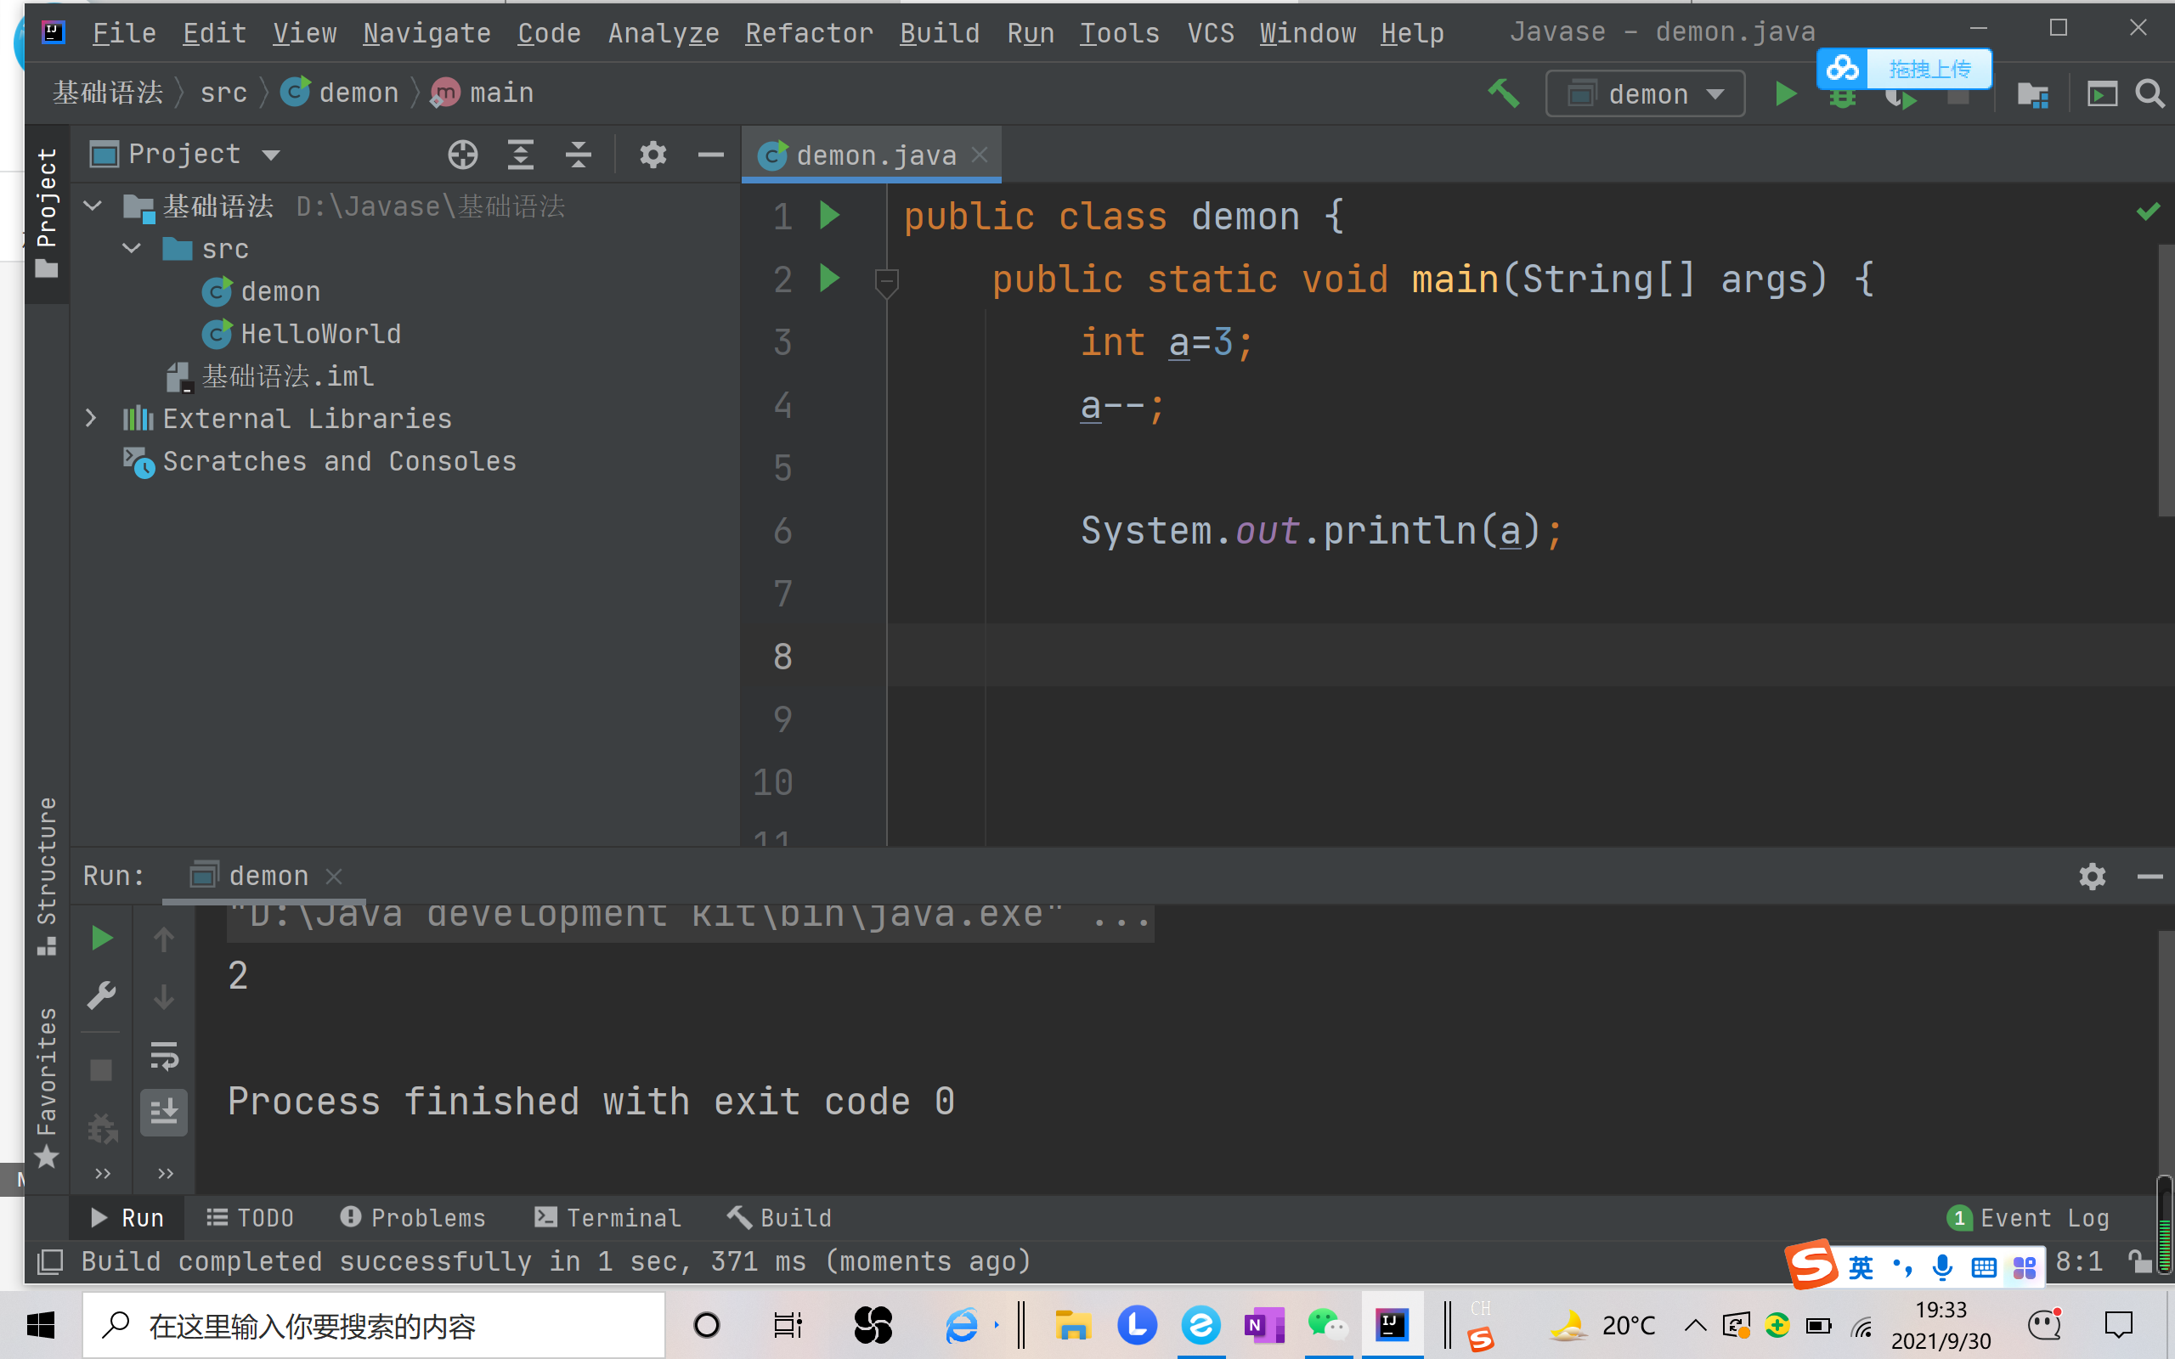The height and width of the screenshot is (1359, 2175).
Task: Expand the External Libraries node
Action: [91, 419]
